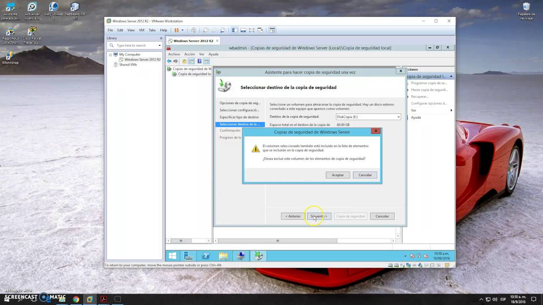Collapse the My Computer tree node

(110, 54)
